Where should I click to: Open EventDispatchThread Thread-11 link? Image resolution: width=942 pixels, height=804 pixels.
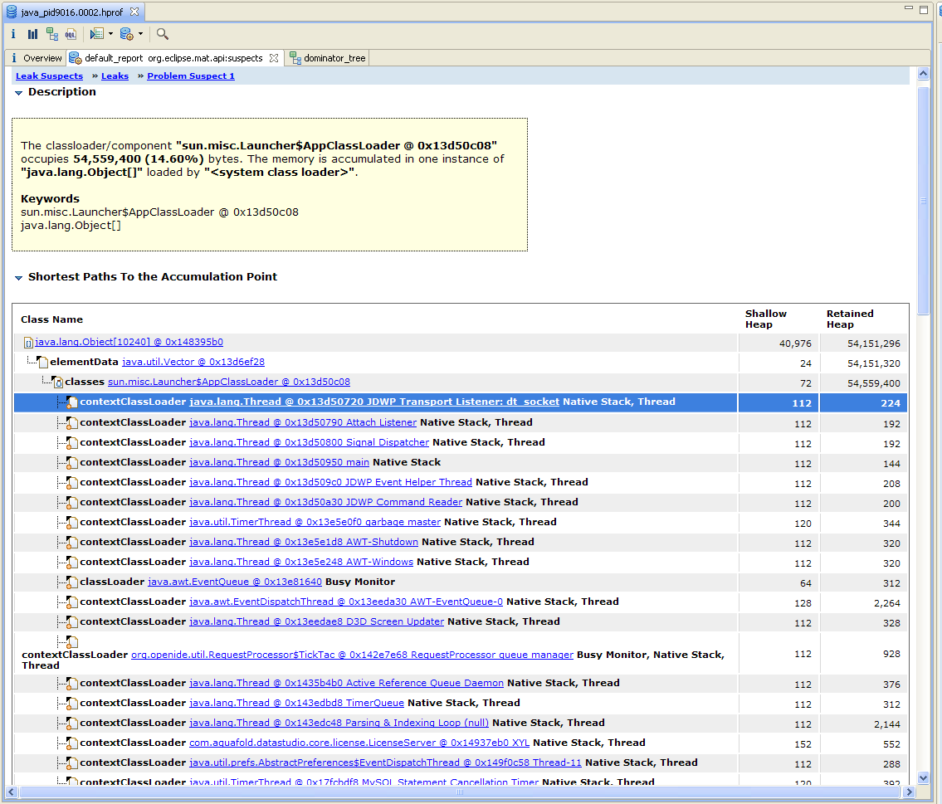point(385,763)
